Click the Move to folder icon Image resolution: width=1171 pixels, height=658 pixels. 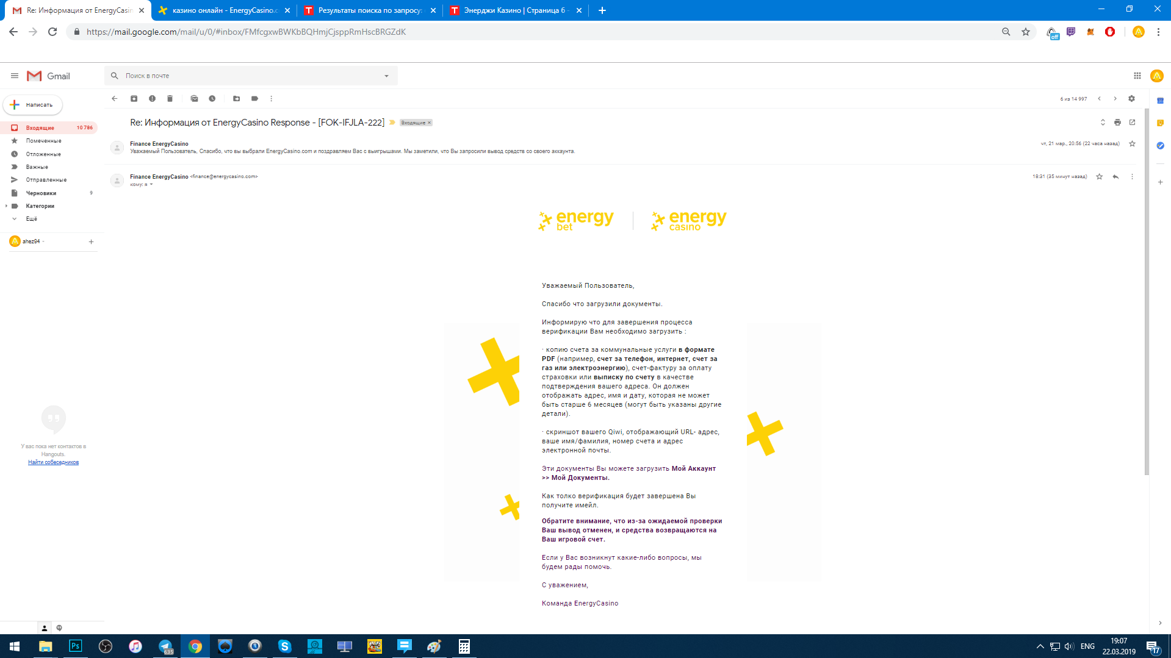point(237,99)
